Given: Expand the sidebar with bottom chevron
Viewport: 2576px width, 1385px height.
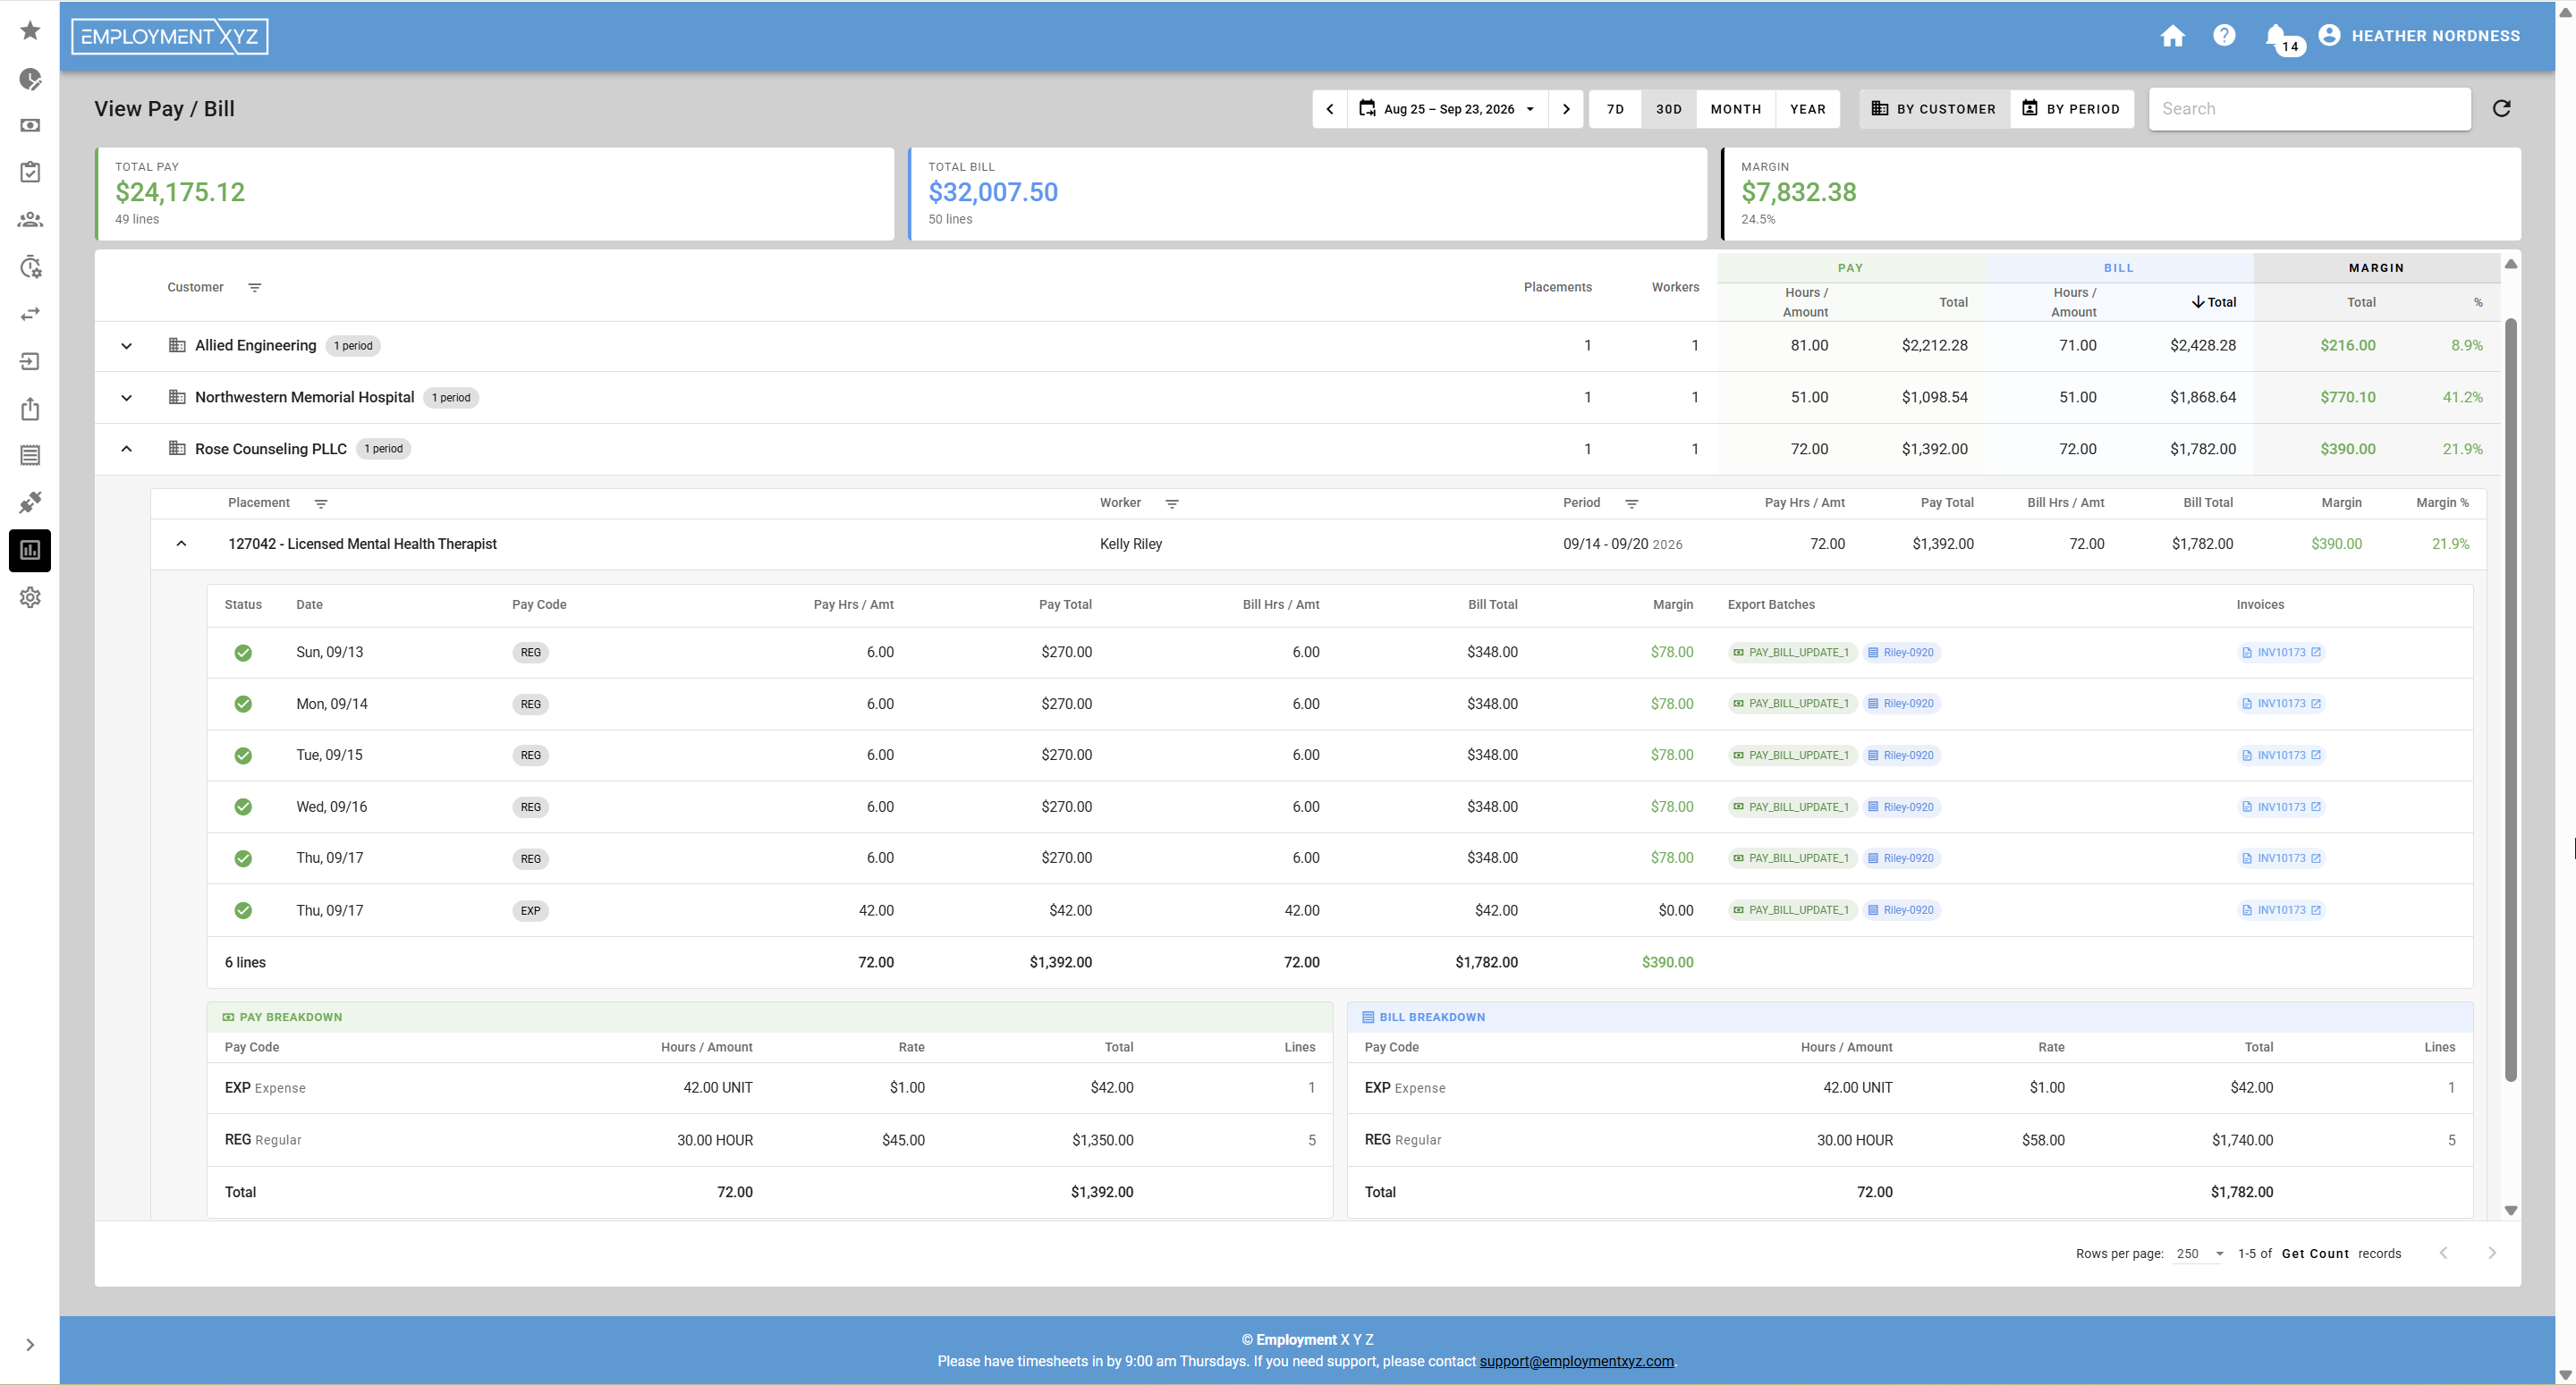Looking at the screenshot, I should click(30, 1345).
